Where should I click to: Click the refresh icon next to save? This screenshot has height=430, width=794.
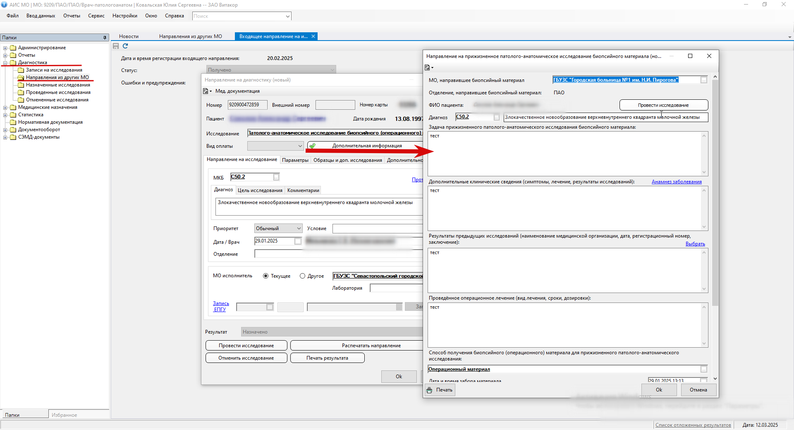tap(125, 46)
